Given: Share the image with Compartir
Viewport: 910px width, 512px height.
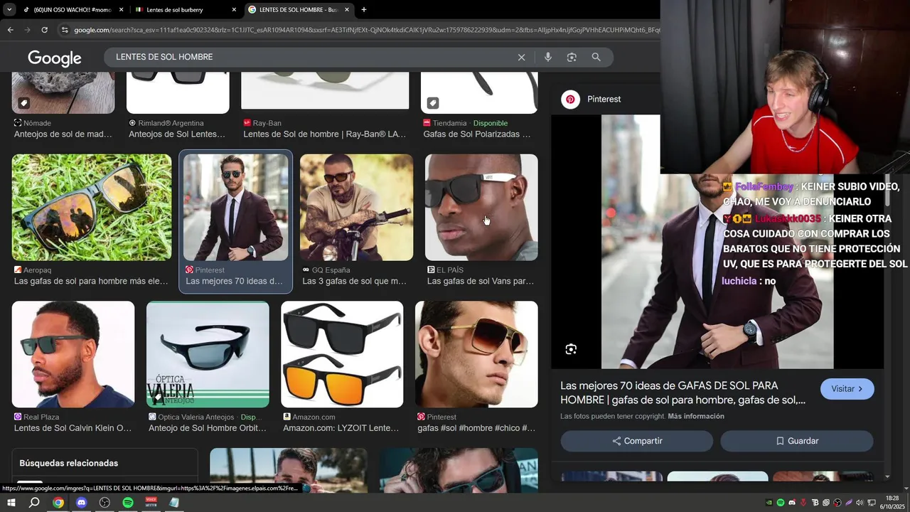Looking at the screenshot, I should [x=637, y=441].
